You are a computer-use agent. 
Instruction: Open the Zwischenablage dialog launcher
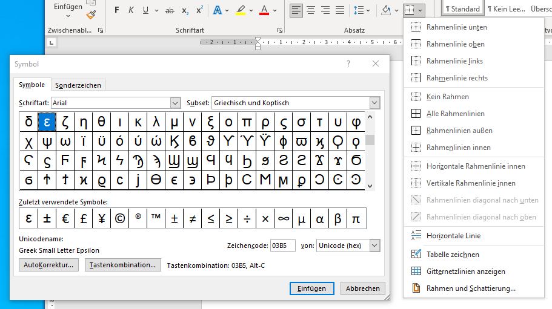101,31
